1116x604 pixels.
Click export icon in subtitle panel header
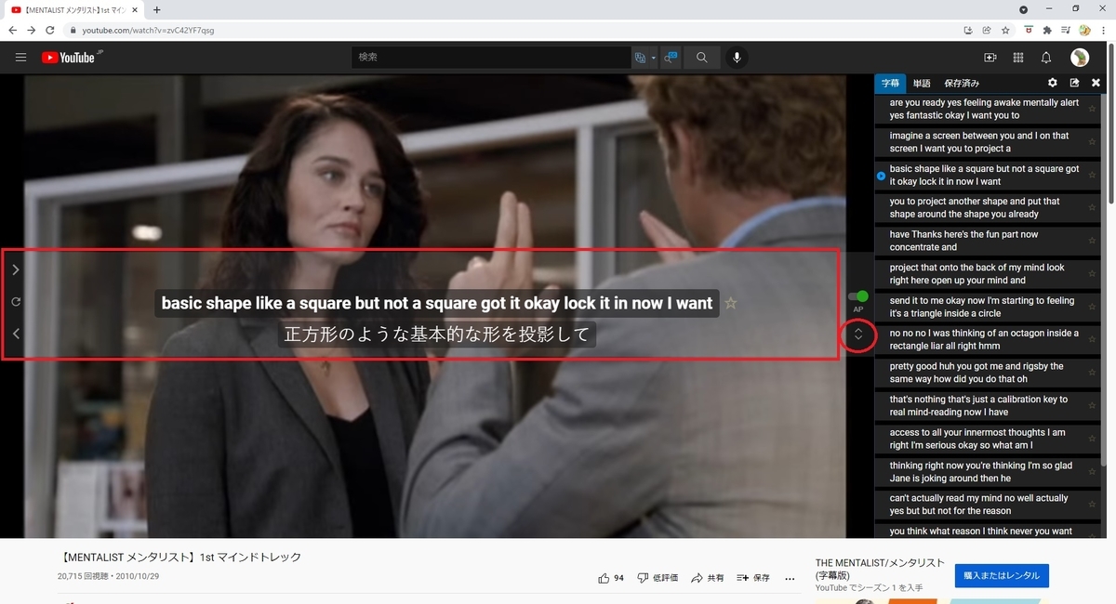click(x=1074, y=83)
